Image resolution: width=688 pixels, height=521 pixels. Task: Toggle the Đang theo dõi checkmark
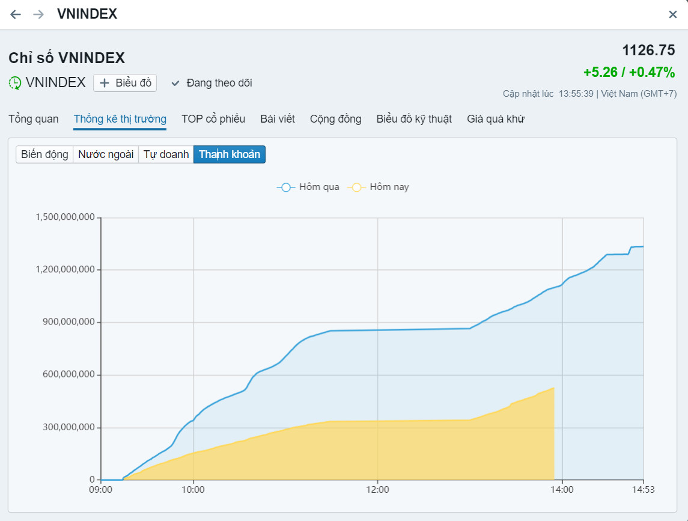point(175,83)
